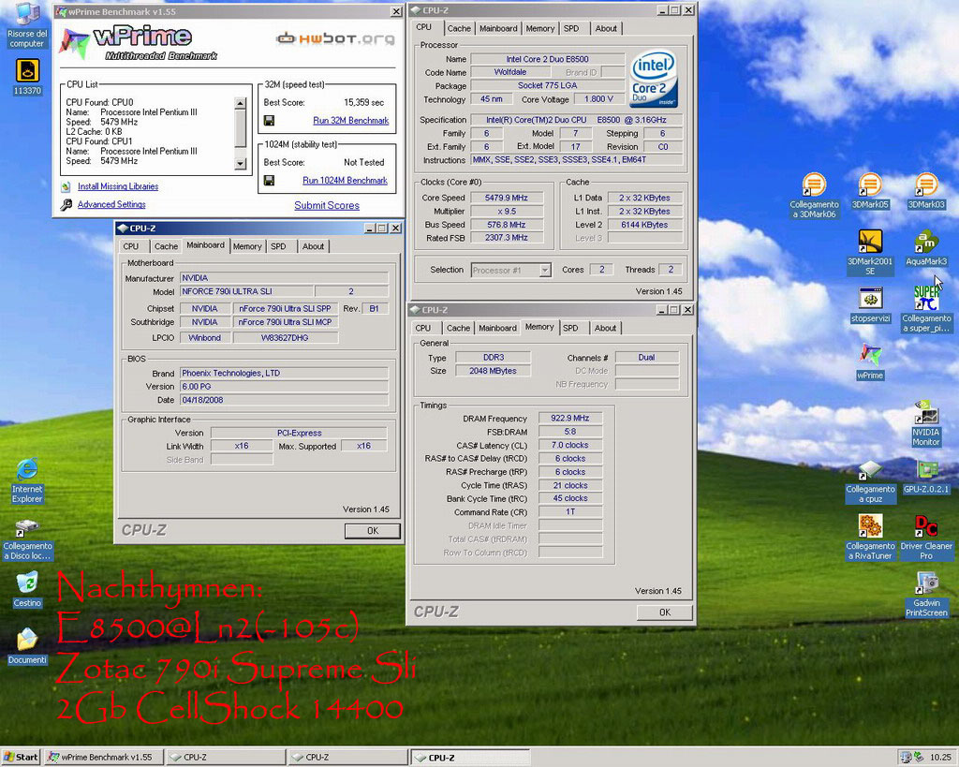This screenshot has width=959, height=767.
Task: Click the BIOS Date 04/18/2008 field
Action: 285,400
